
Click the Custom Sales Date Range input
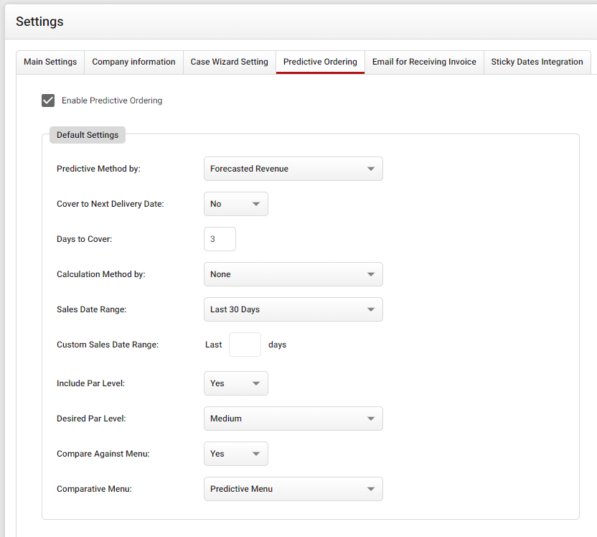[x=245, y=345]
